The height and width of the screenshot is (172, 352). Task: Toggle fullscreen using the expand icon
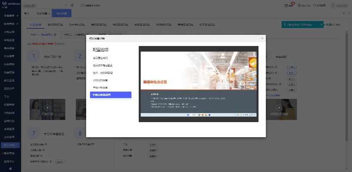pos(349,13)
